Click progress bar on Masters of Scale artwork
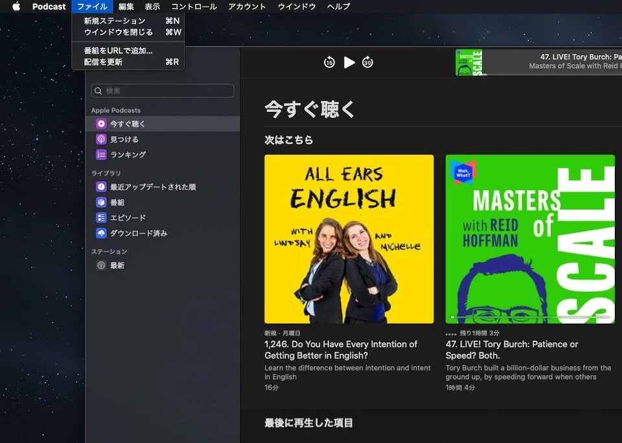 pos(530,317)
